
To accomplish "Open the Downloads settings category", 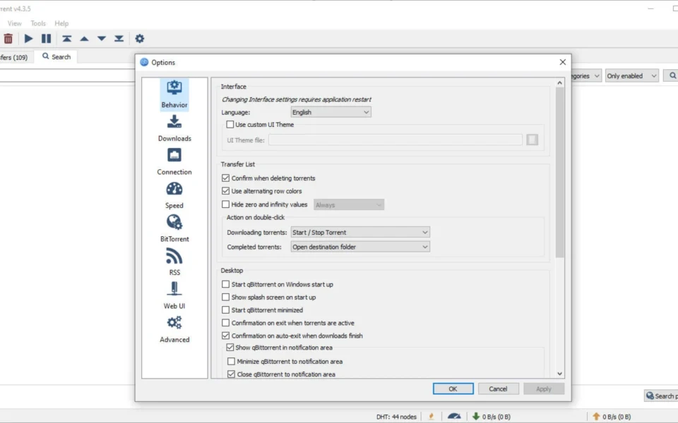I will click(174, 128).
